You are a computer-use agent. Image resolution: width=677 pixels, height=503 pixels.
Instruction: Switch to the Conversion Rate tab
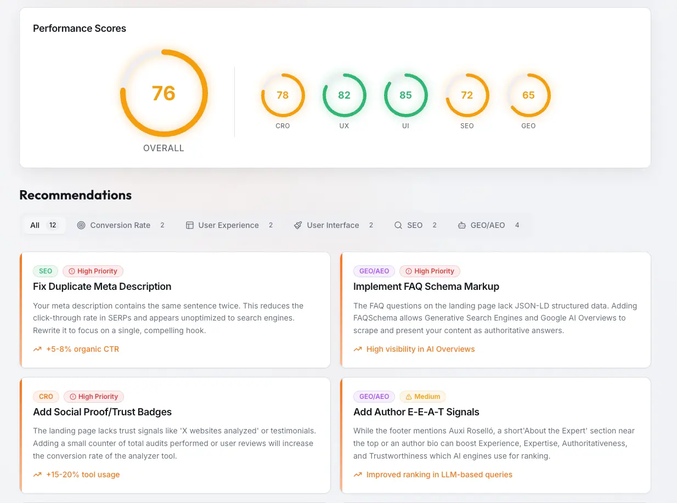tap(121, 225)
